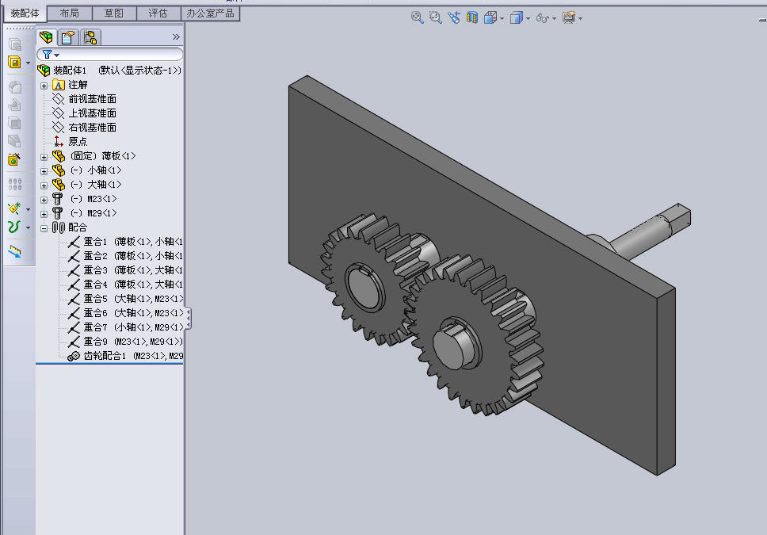The height and width of the screenshot is (535, 767).
Task: Click the minimize dash in viewport corner
Action: click(x=762, y=20)
